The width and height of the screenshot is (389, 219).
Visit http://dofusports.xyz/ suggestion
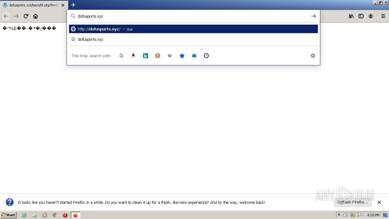click(x=193, y=29)
